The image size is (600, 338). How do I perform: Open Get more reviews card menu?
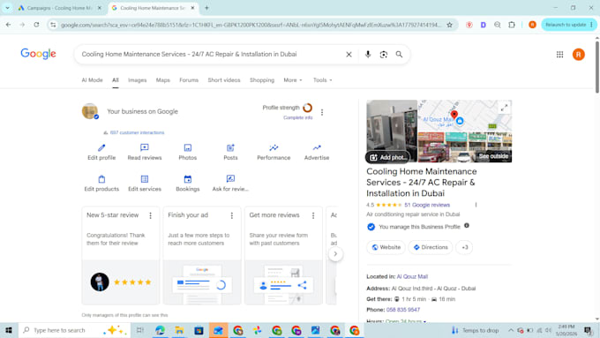tap(313, 215)
